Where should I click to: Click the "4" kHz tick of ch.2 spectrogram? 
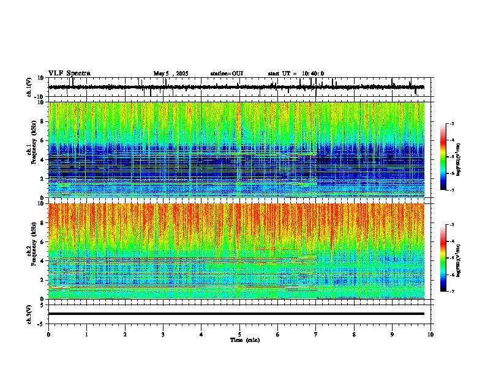click(43, 261)
